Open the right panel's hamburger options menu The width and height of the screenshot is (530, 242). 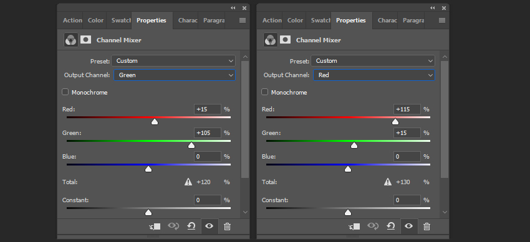coord(442,21)
